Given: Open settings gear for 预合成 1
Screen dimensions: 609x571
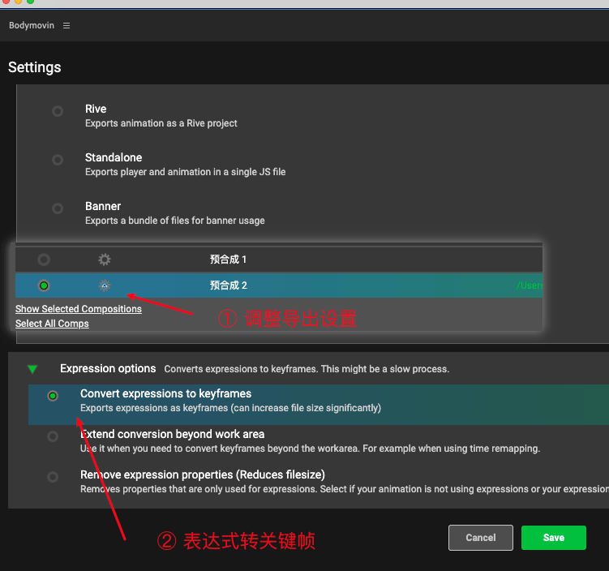Looking at the screenshot, I should (104, 259).
